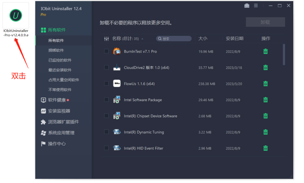304x183 pixels.
Task: Click the filter icon beside 名称 column
Action: (106, 39)
